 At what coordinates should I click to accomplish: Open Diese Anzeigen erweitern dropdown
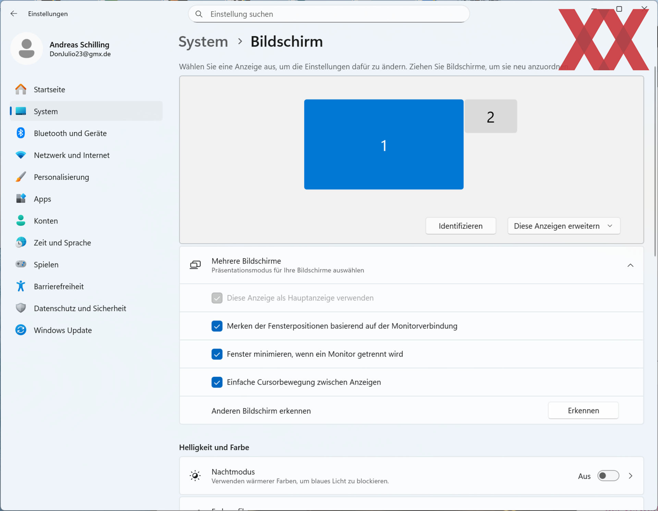pos(564,226)
